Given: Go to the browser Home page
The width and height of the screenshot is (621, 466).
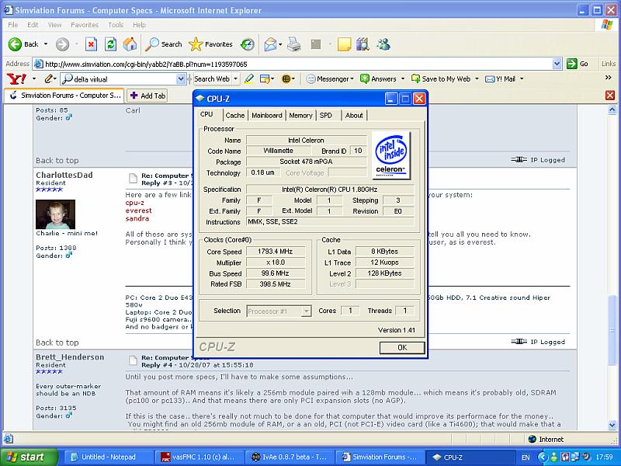Looking at the screenshot, I should pos(130,44).
